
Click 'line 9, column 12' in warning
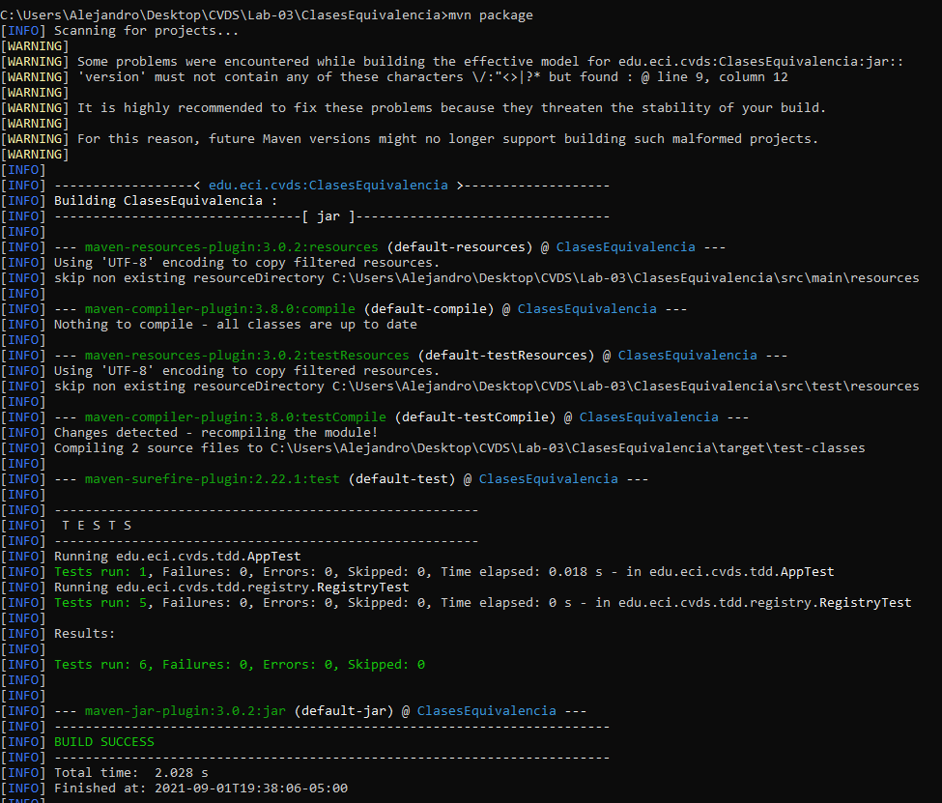pyautogui.click(x=722, y=77)
